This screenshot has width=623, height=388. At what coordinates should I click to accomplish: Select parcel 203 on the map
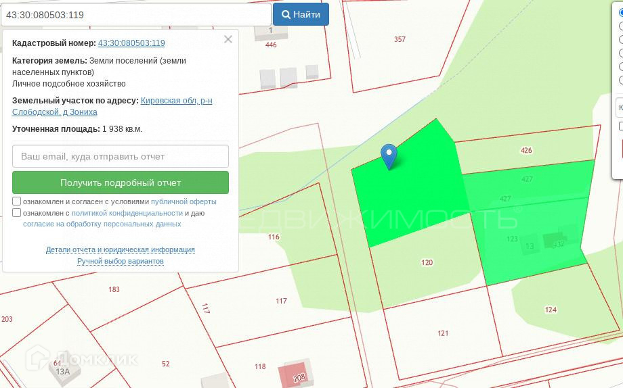[x=7, y=319]
